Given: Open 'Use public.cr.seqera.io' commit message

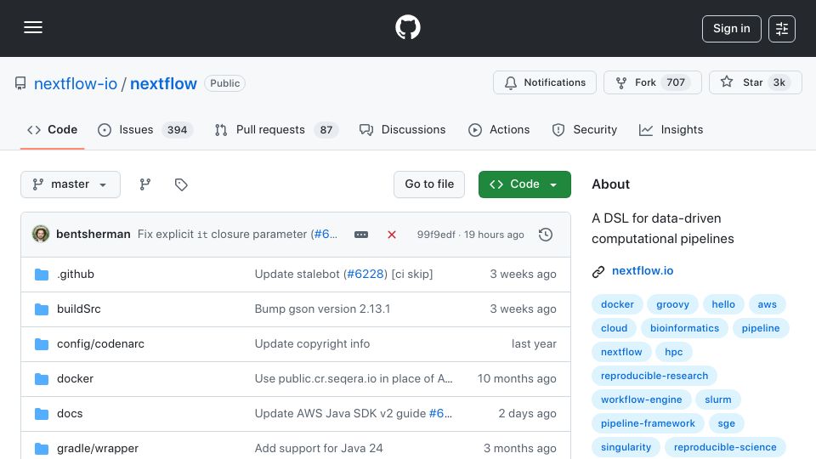Looking at the screenshot, I should (x=354, y=379).
